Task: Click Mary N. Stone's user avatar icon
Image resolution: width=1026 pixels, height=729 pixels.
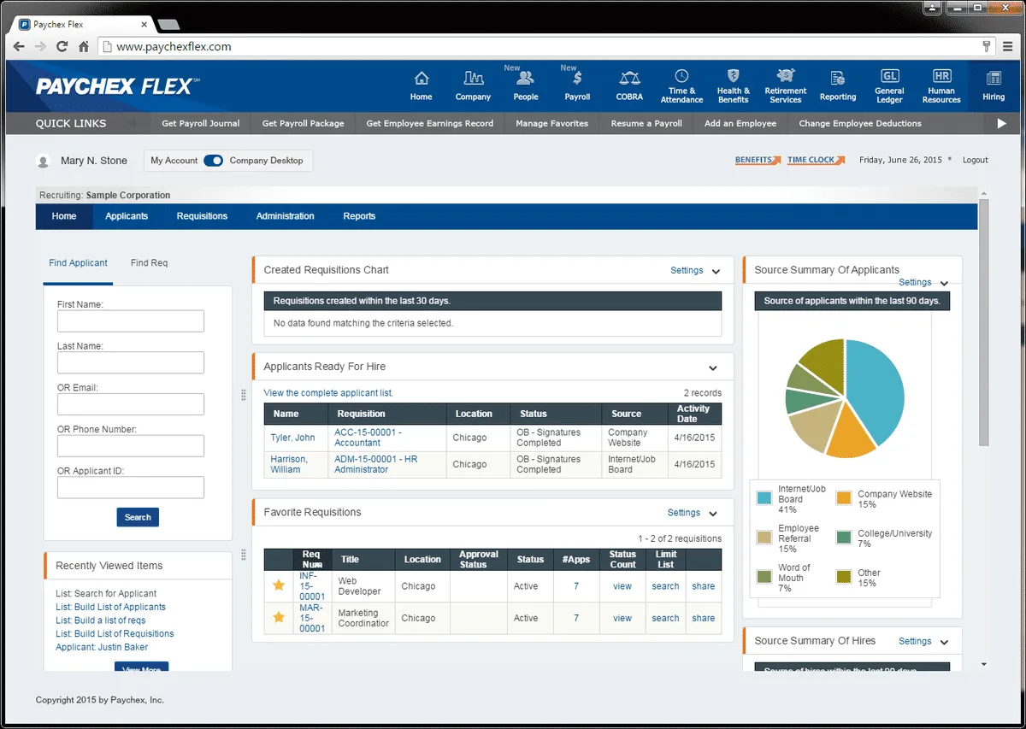Action: [x=44, y=161]
